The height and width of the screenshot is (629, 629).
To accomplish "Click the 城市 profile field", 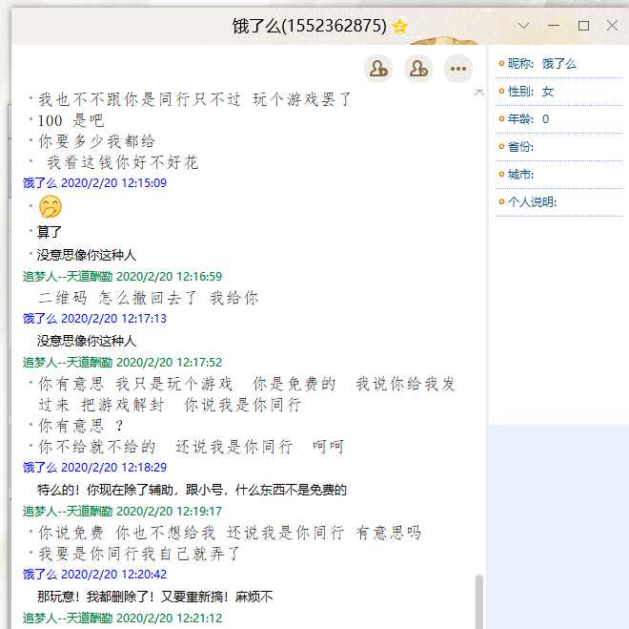I will pyautogui.click(x=558, y=175).
